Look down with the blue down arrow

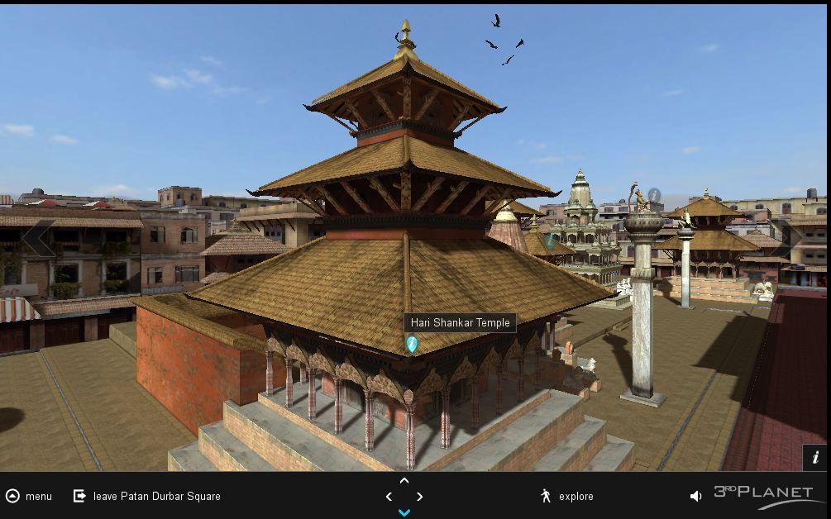tap(404, 512)
